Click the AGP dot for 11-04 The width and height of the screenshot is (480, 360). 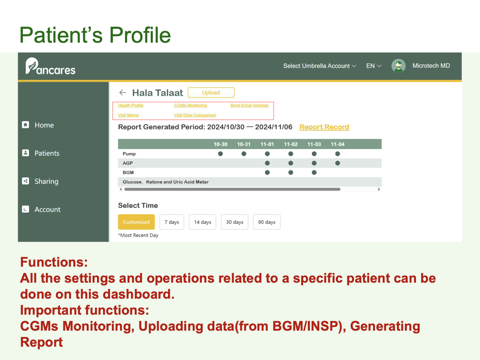[x=338, y=163]
